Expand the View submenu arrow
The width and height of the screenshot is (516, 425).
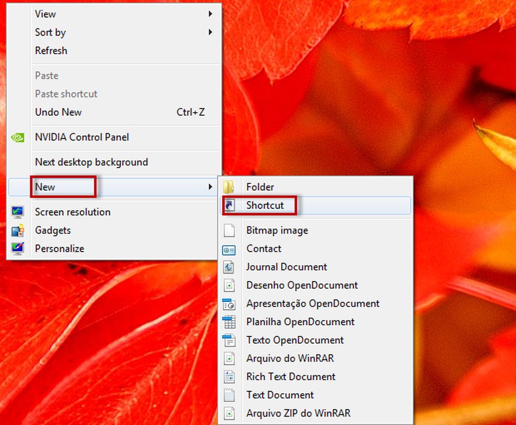[210, 14]
